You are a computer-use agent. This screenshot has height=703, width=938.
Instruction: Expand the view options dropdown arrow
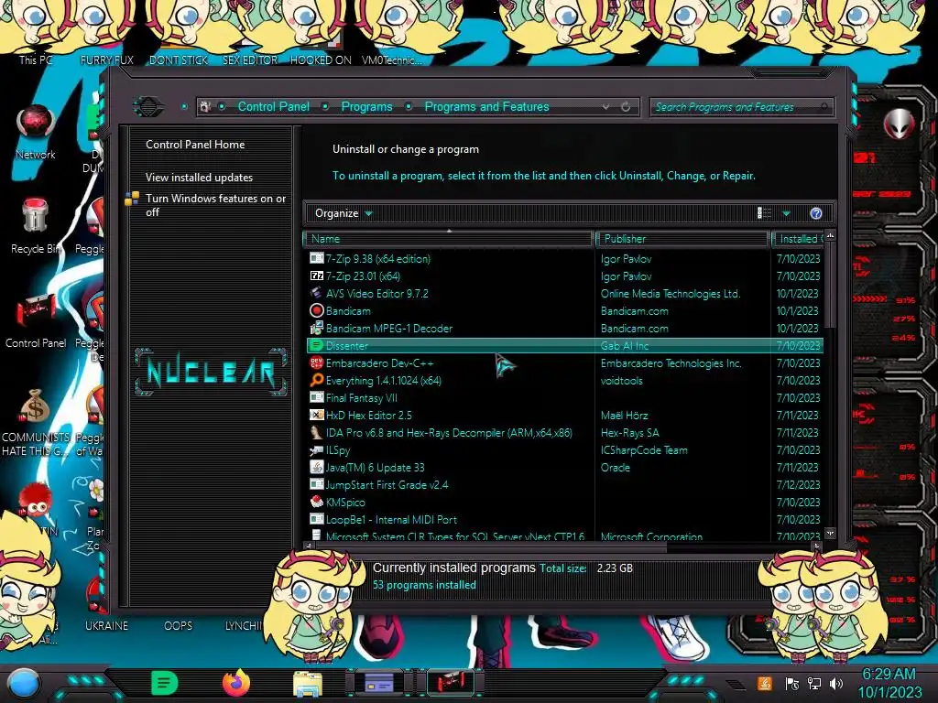[786, 213]
